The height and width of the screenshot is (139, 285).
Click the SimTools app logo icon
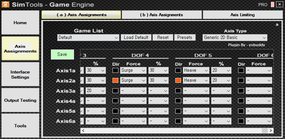(6, 4)
